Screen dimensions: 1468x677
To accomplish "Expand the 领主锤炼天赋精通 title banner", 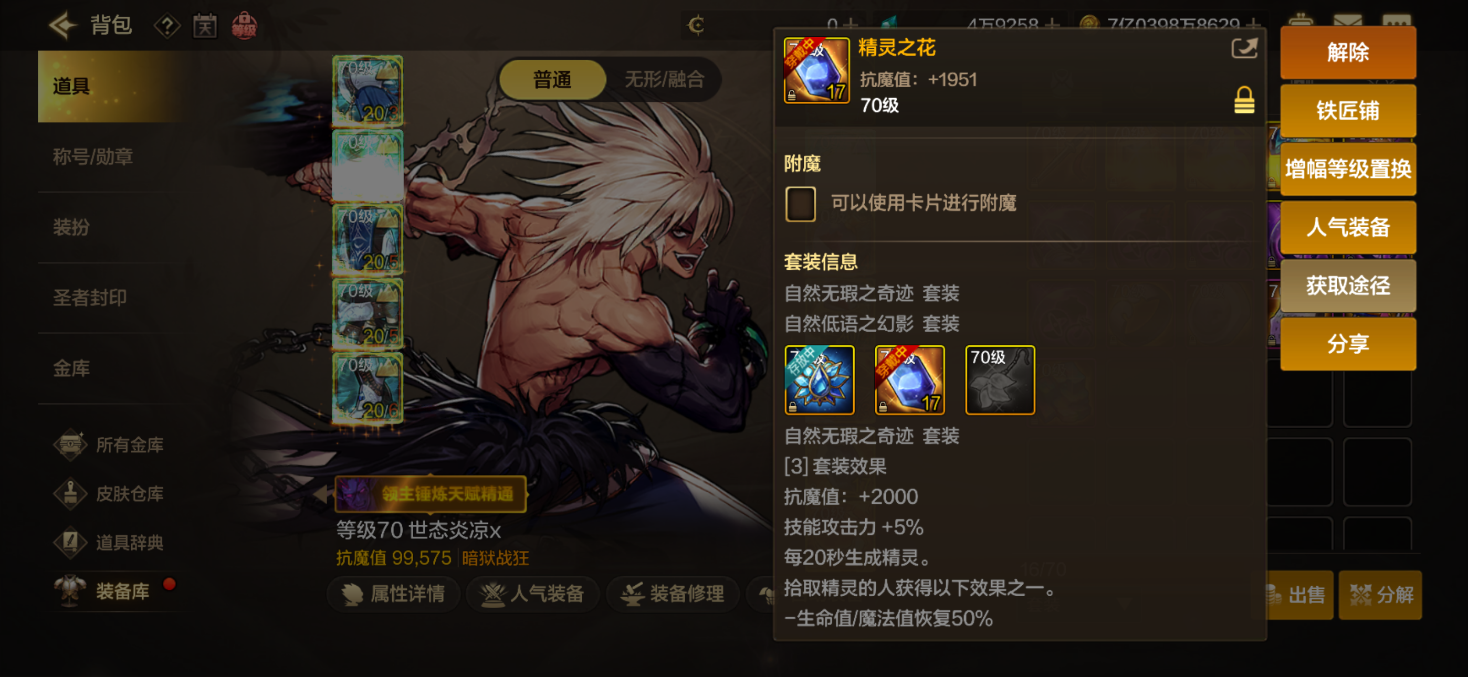I will (x=430, y=493).
